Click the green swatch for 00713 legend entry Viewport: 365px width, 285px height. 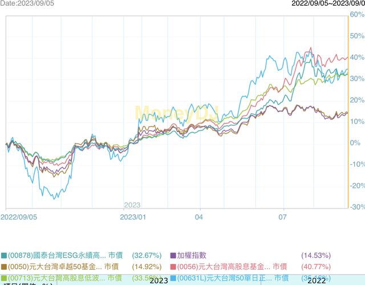tap(4, 278)
